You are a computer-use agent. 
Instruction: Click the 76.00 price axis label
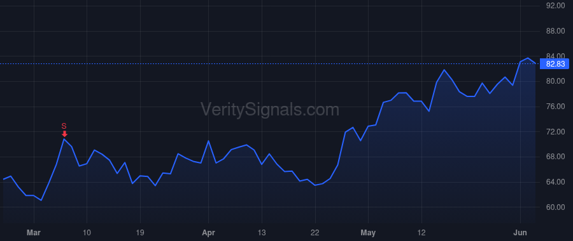coord(555,107)
